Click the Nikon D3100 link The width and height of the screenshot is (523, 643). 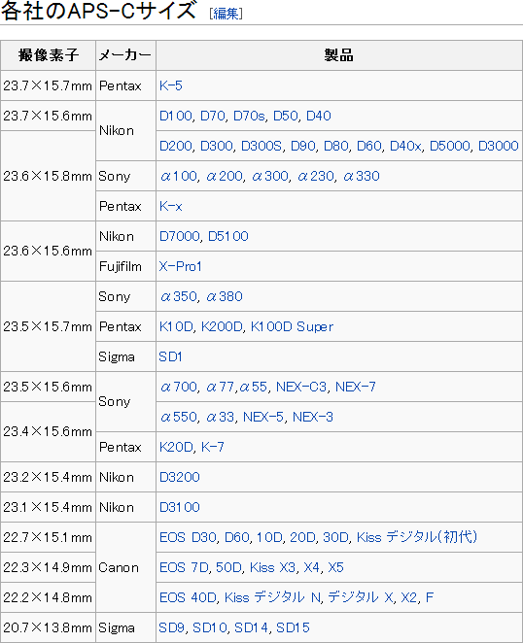click(180, 507)
